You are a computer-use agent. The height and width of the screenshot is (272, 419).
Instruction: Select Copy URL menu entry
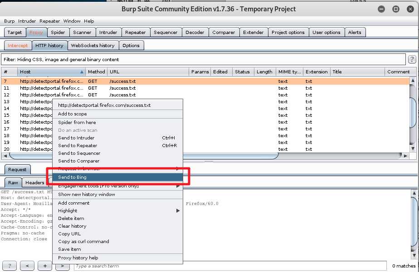click(x=117, y=234)
